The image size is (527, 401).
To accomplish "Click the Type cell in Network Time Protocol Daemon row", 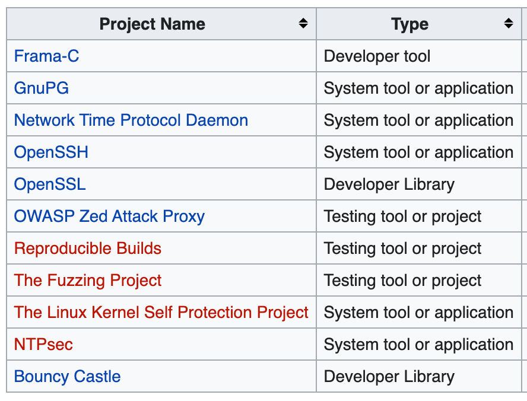I will tap(419, 120).
